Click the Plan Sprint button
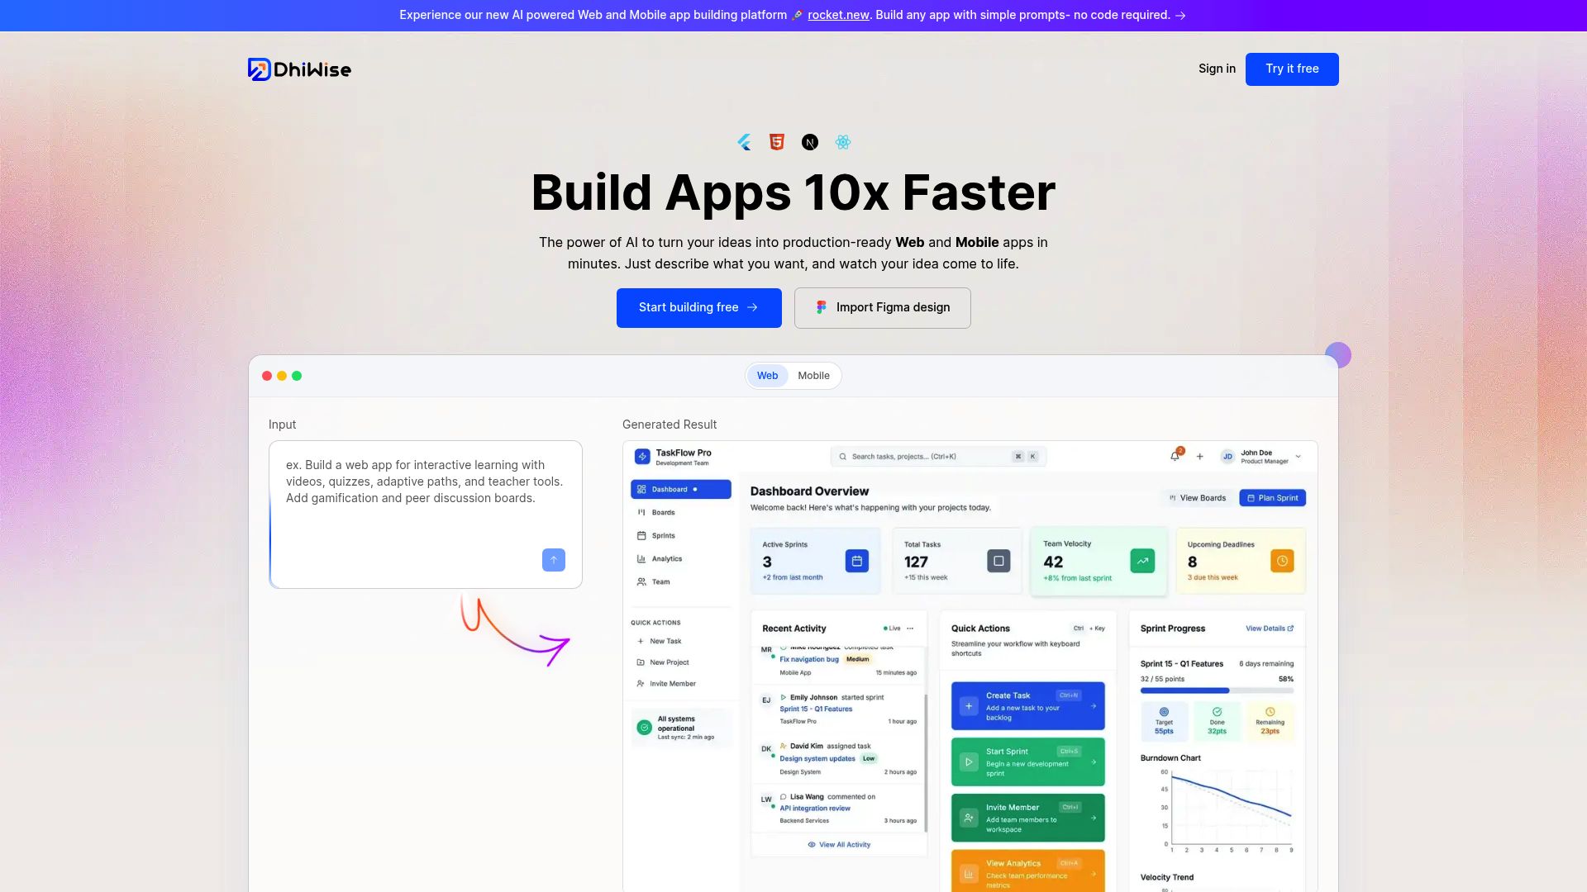The width and height of the screenshot is (1587, 892). (1272, 498)
